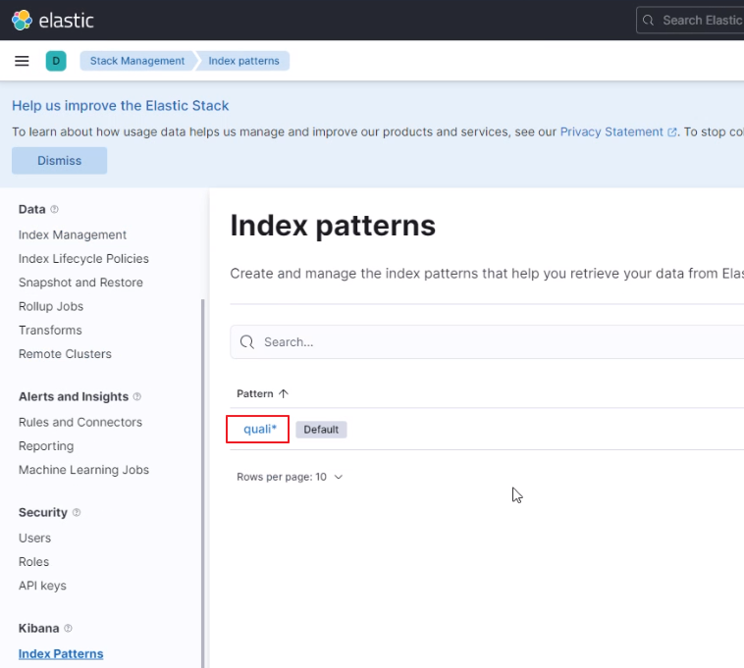This screenshot has width=744, height=668.
Task: Click the Stack Management breadcrumb
Action: (137, 61)
